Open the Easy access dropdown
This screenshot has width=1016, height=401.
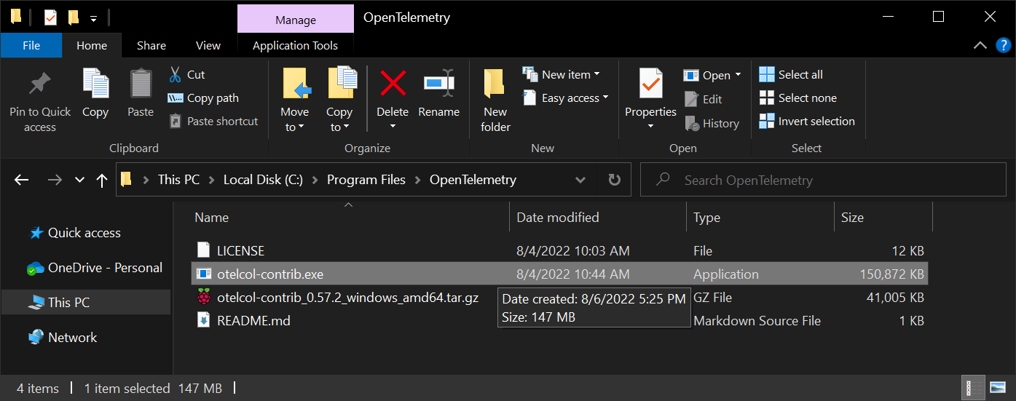(x=566, y=98)
